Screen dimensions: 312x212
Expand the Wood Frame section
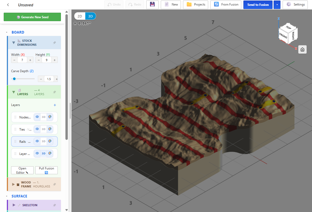(x=13, y=184)
